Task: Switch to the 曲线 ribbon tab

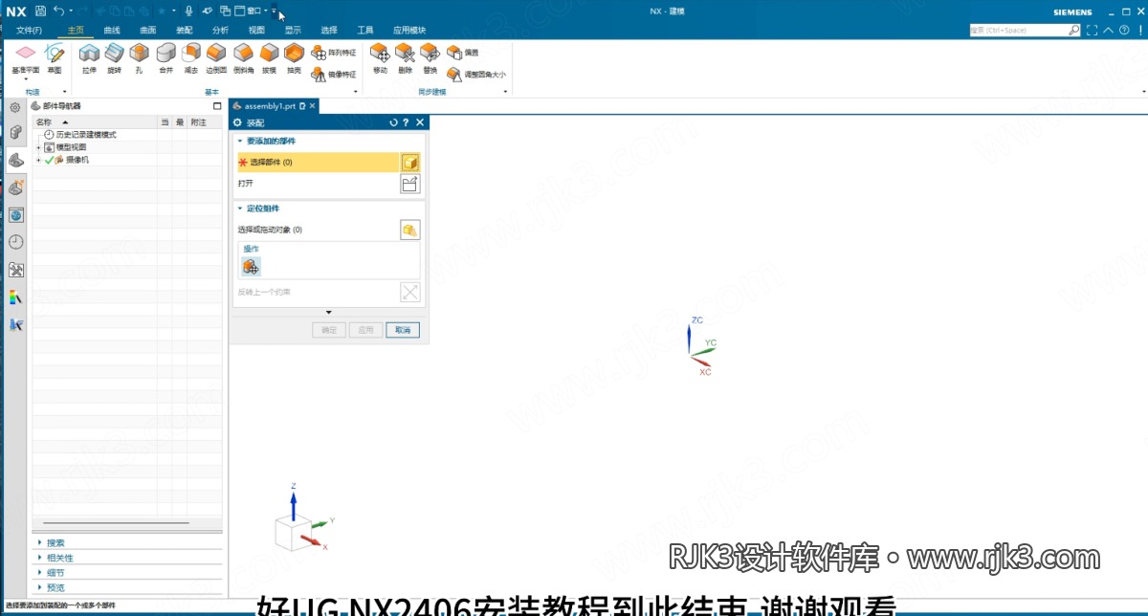Action: 112,31
